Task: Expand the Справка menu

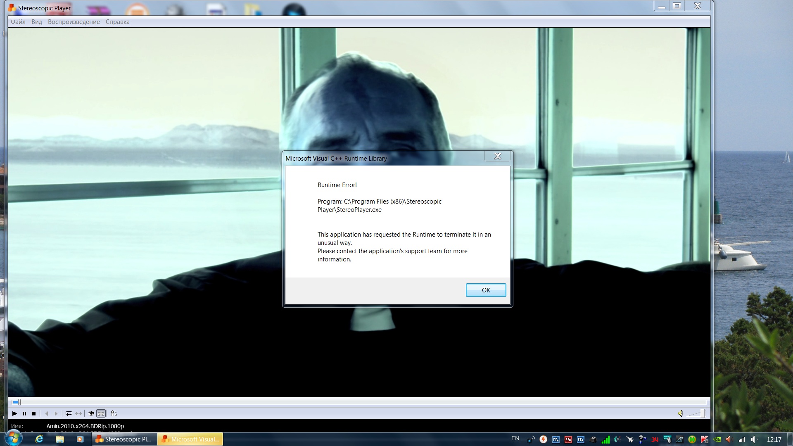Action: tap(117, 22)
